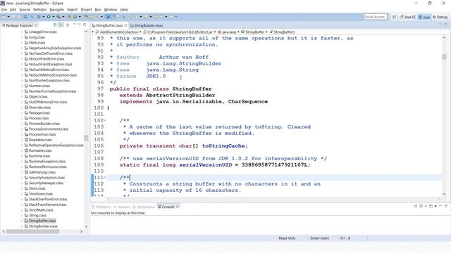The width and height of the screenshot is (451, 253).
Task: Expand the StringBuilder.class tree node
Action: click(x=22, y=226)
